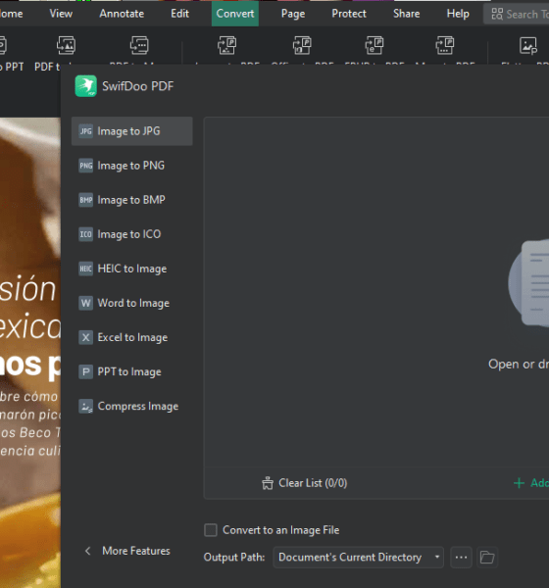
Task: Click the EPUB to PDF toolbar icon
Action: tap(374, 45)
